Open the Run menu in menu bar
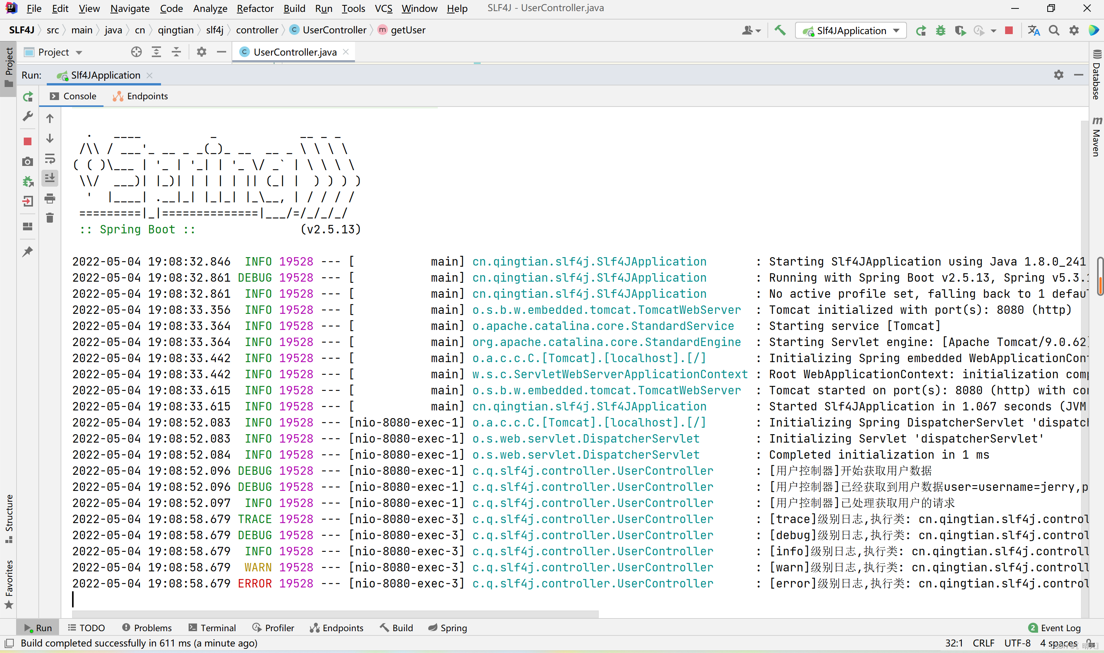This screenshot has height=653, width=1104. point(324,8)
